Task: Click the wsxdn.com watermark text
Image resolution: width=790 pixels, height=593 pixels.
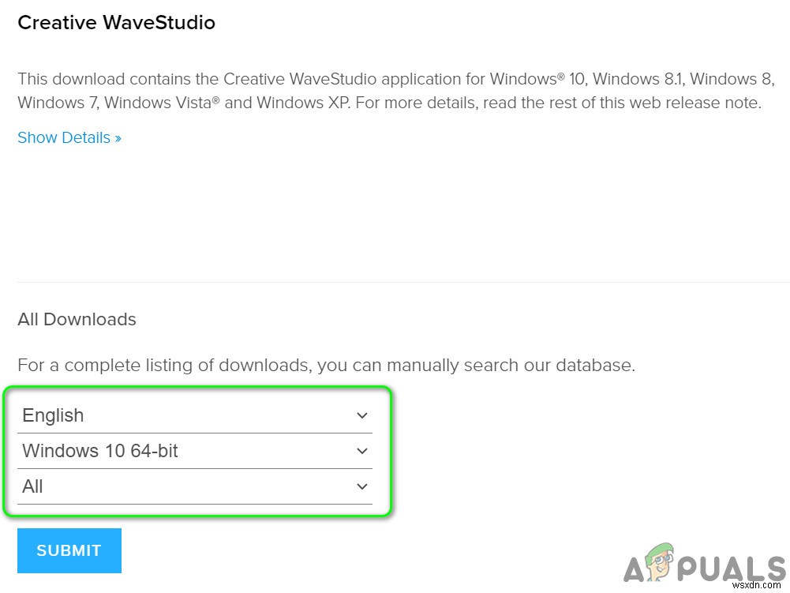Action: click(x=759, y=586)
